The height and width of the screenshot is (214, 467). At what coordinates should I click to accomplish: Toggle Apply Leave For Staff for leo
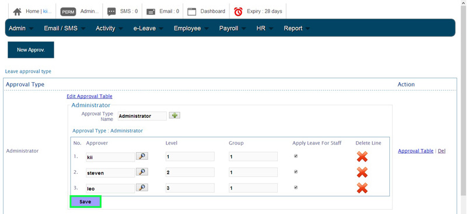pyautogui.click(x=296, y=188)
